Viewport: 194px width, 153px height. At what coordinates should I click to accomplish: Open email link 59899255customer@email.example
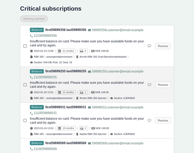point(118,71)
